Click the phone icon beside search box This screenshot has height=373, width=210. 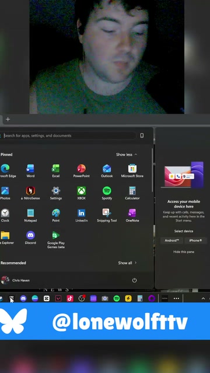142,136
